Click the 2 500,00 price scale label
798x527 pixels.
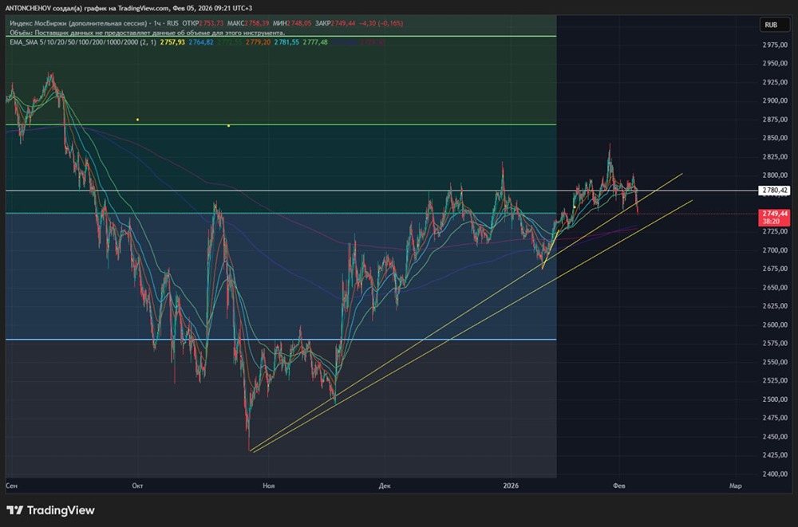coord(775,399)
